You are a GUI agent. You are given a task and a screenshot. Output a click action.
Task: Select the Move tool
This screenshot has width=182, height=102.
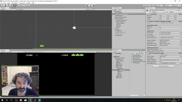[5, 5]
